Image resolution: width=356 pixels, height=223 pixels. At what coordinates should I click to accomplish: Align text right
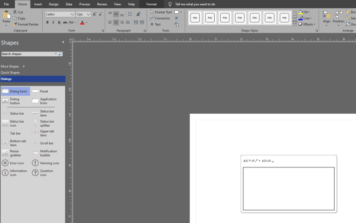pos(122,22)
